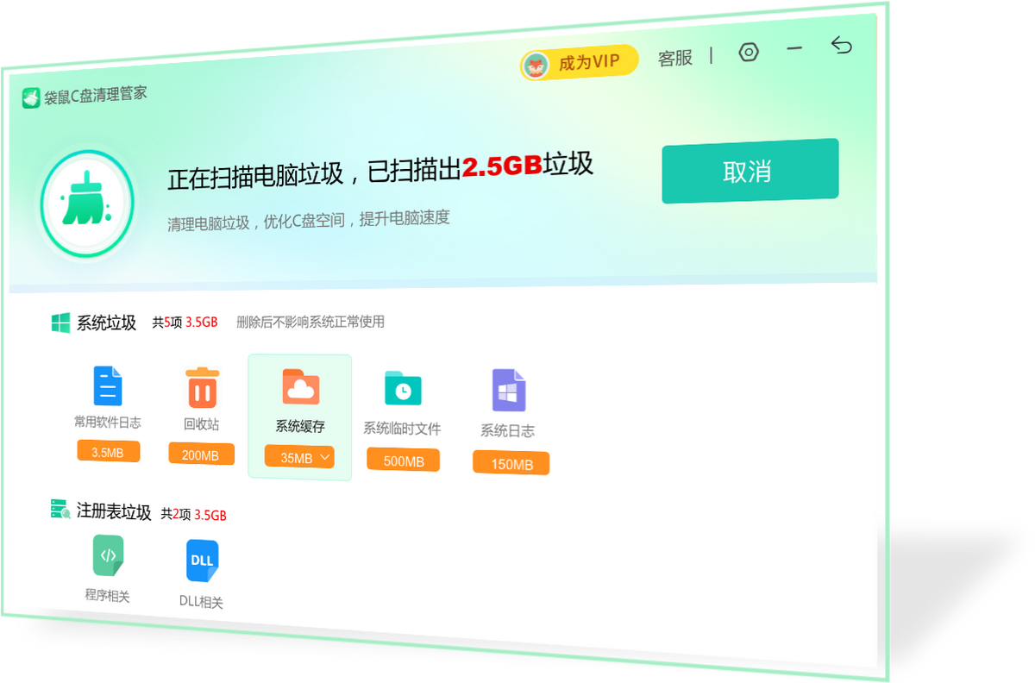The height and width of the screenshot is (683, 1035).
Task: Click the red 2.5GB scan result
Action: click(x=501, y=166)
